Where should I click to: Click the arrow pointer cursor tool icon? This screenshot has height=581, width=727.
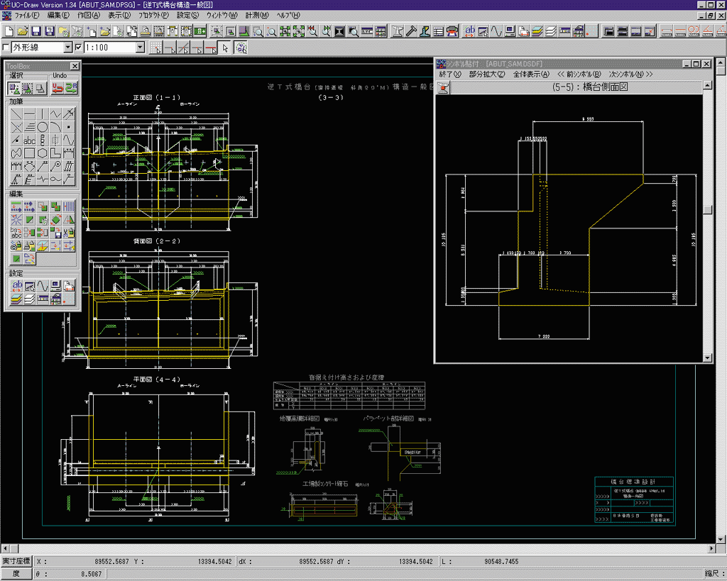225,48
